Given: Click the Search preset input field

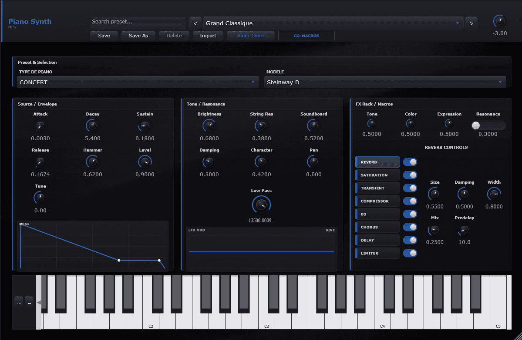Looking at the screenshot, I should point(138,22).
